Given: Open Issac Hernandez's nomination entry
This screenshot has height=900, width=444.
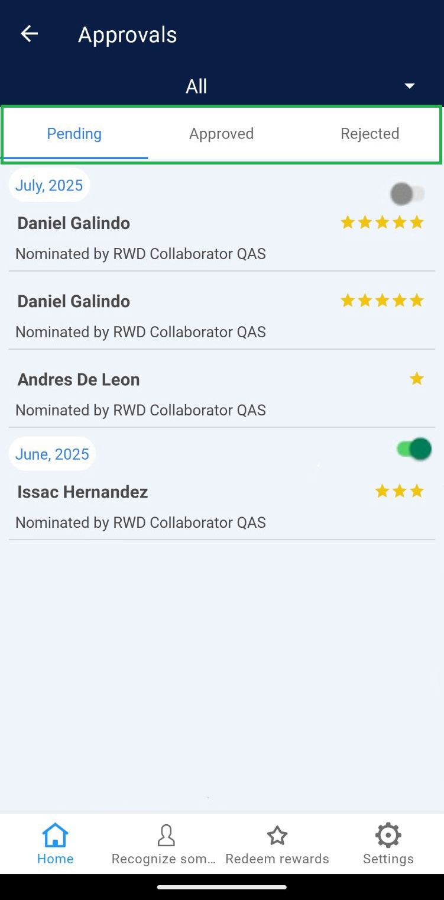Looking at the screenshot, I should (142, 507).
